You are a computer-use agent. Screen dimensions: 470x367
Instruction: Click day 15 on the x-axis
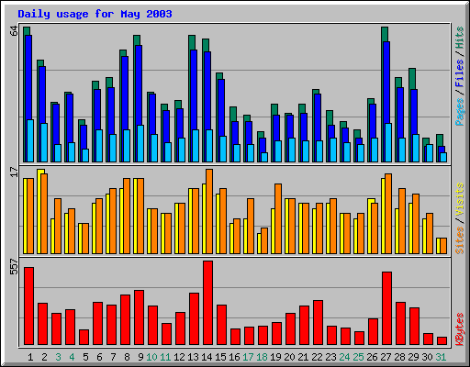(220, 357)
